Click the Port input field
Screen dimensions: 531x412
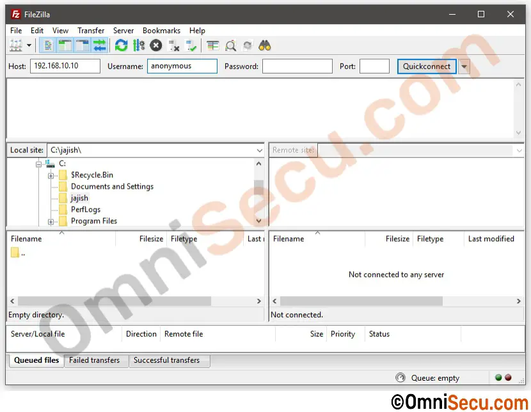tap(374, 66)
